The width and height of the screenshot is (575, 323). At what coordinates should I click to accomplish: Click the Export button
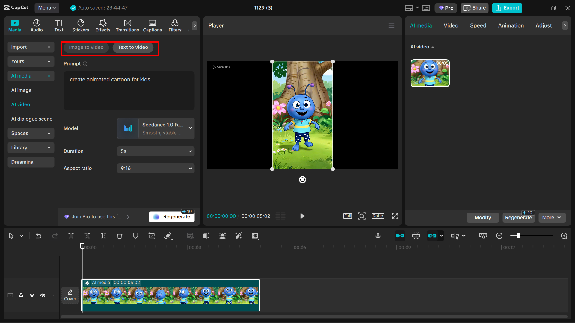tap(507, 8)
